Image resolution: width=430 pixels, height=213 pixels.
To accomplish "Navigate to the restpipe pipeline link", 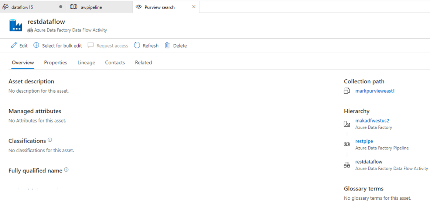I will click(x=364, y=141).
